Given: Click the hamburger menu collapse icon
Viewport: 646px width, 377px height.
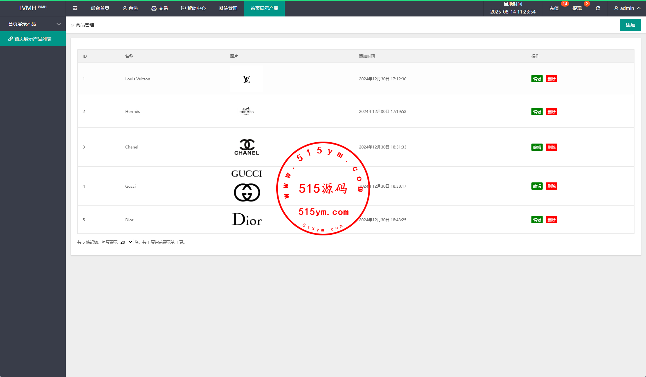Looking at the screenshot, I should pyautogui.click(x=75, y=8).
